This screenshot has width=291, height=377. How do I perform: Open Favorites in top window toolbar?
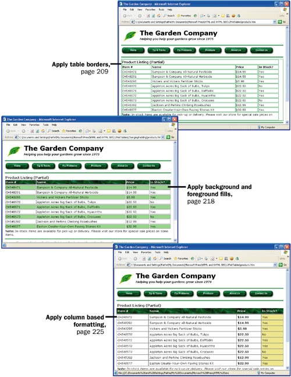pos(184,16)
